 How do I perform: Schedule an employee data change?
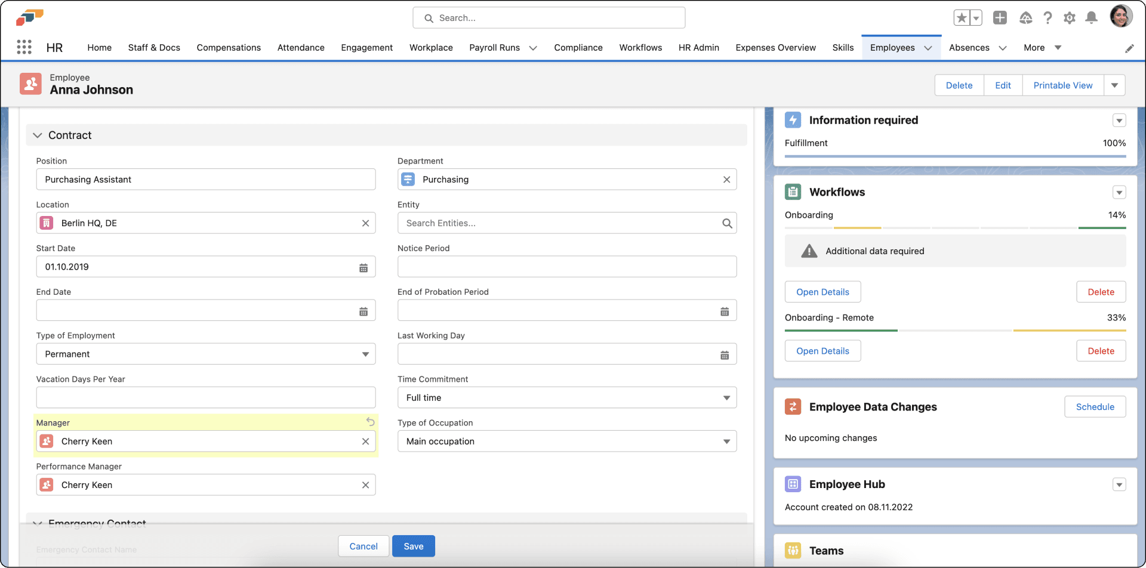click(1095, 407)
